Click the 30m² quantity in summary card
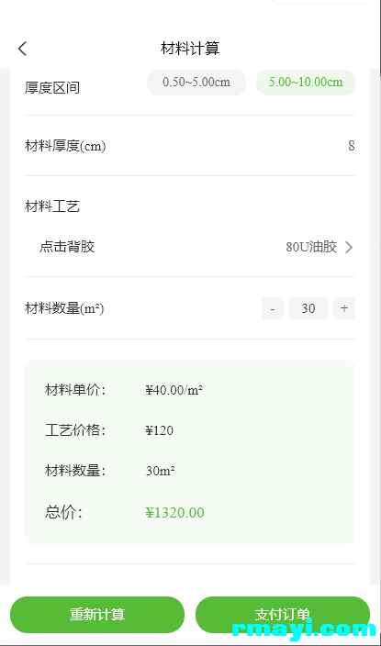 [161, 471]
